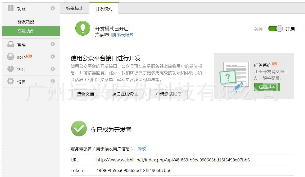
Task: Switch to the 编辑模式 tab
Action: 75,8
